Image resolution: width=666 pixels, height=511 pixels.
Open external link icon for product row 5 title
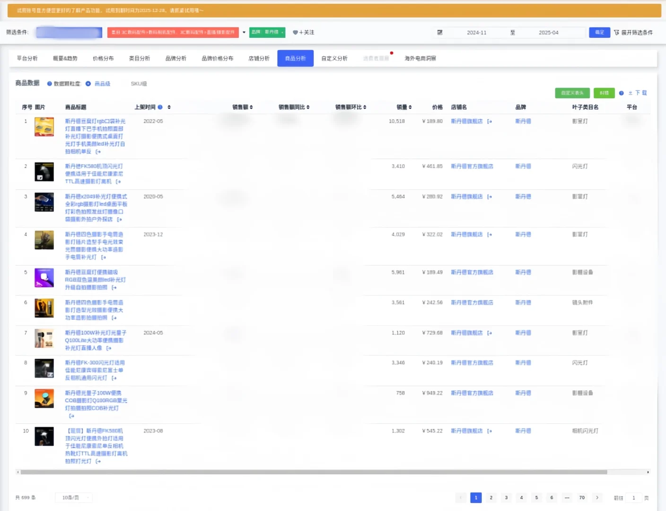tap(114, 288)
